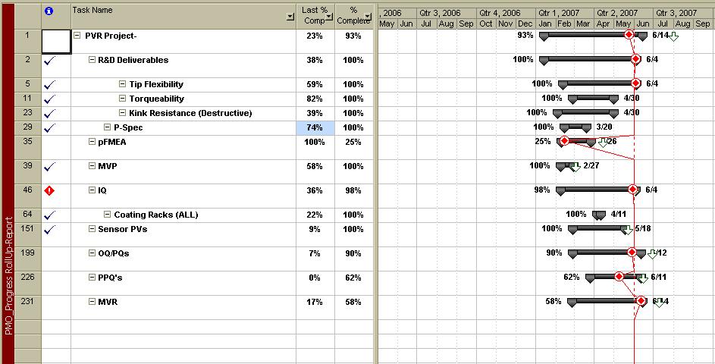The width and height of the screenshot is (715, 364).
Task: Click the red diamond marker on pFMEA bar
Action: tap(564, 141)
